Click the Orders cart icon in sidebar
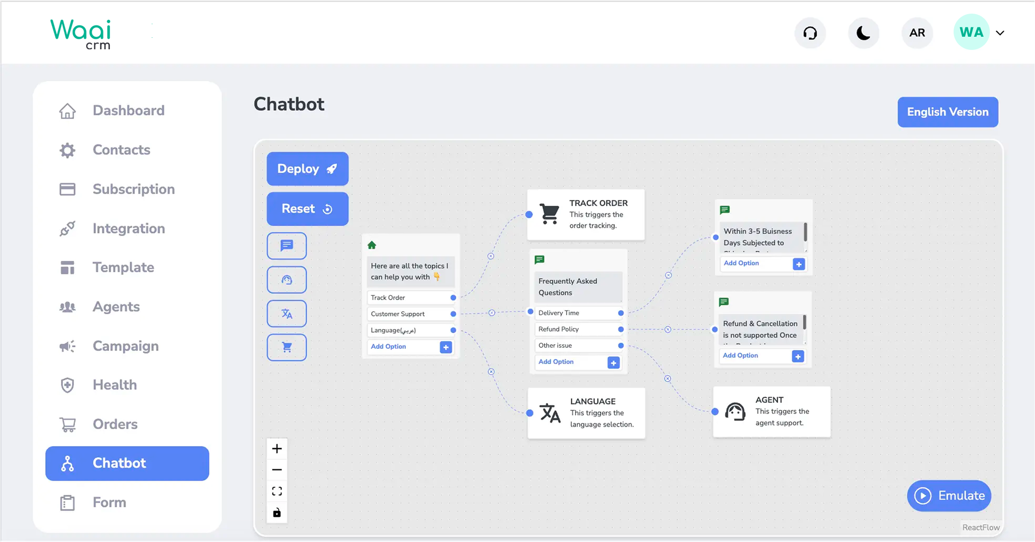This screenshot has width=1035, height=542. click(67, 424)
